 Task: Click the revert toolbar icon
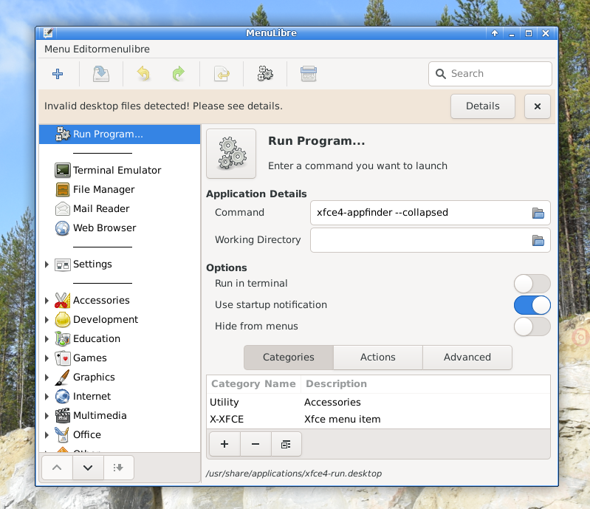pos(222,74)
